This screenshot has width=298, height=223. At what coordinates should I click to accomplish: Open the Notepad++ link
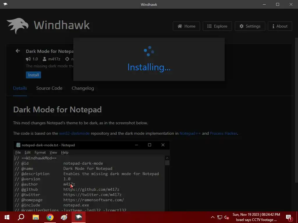point(190,133)
